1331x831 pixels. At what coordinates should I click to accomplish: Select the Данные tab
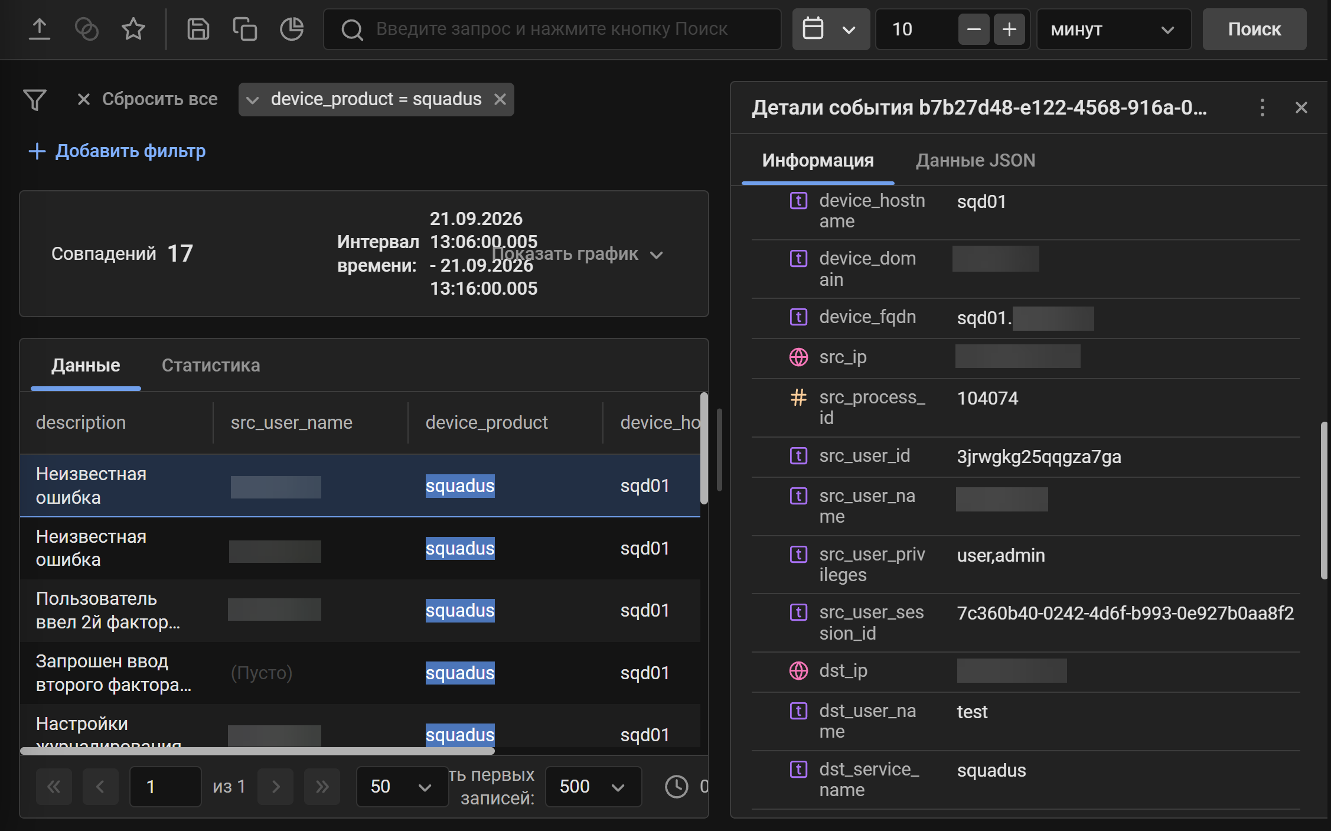[x=86, y=366]
